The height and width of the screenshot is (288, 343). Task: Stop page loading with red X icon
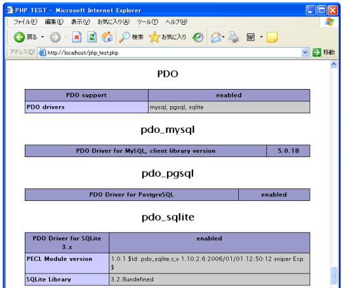77,37
